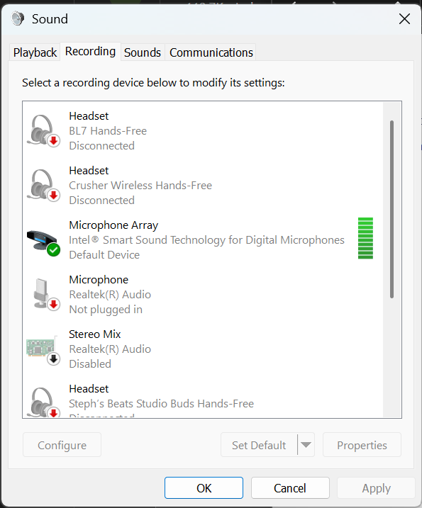Select the "BL7 Hands-Free" text
This screenshot has width=422, height=508.
[108, 131]
